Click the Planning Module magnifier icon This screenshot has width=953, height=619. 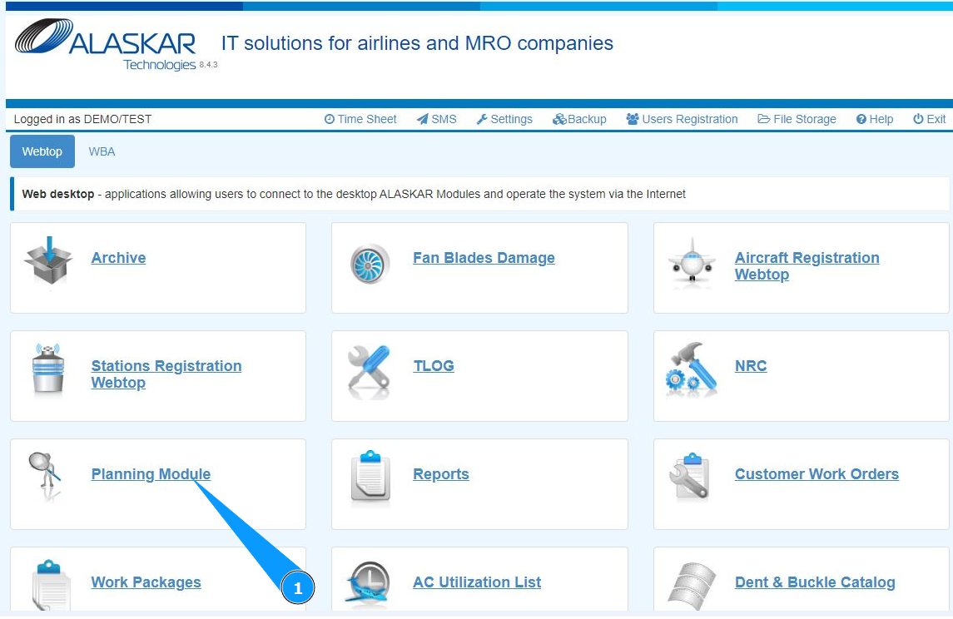(45, 475)
